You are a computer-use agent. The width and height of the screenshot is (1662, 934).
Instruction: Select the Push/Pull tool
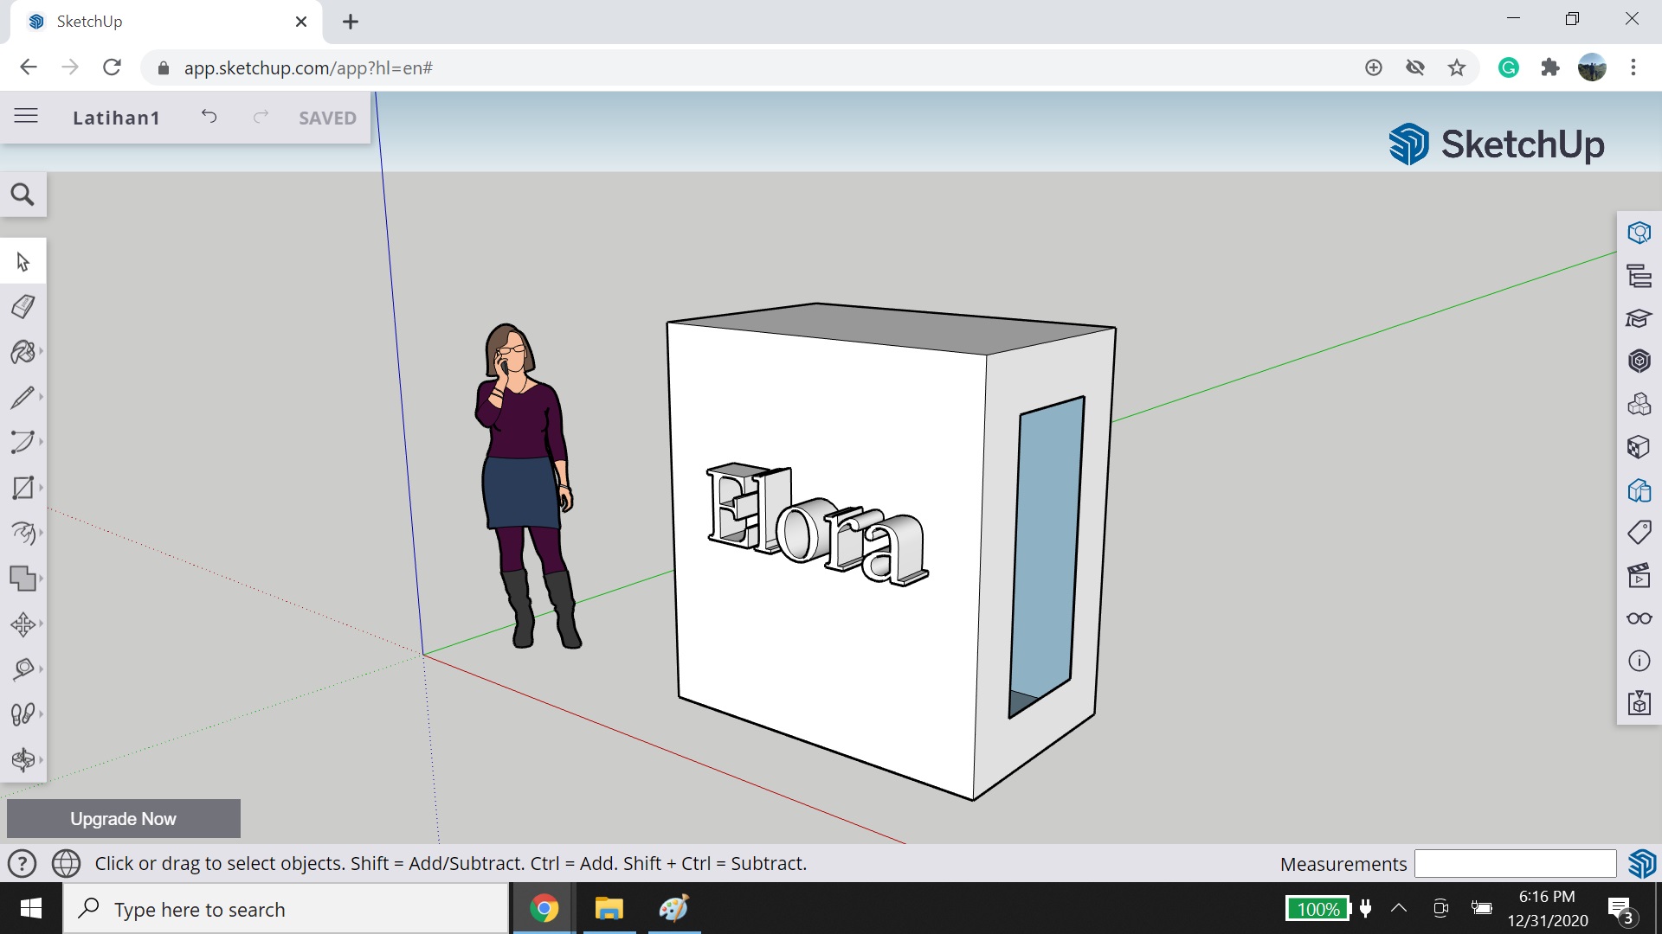[22, 533]
